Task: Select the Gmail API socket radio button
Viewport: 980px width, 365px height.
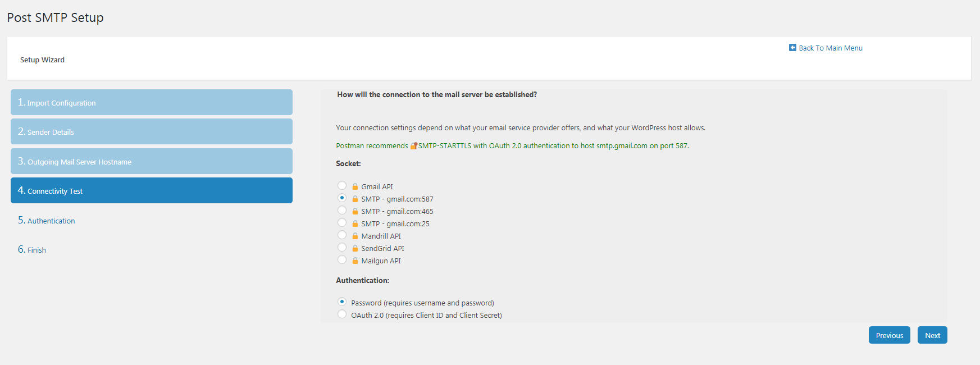Action: 342,185
